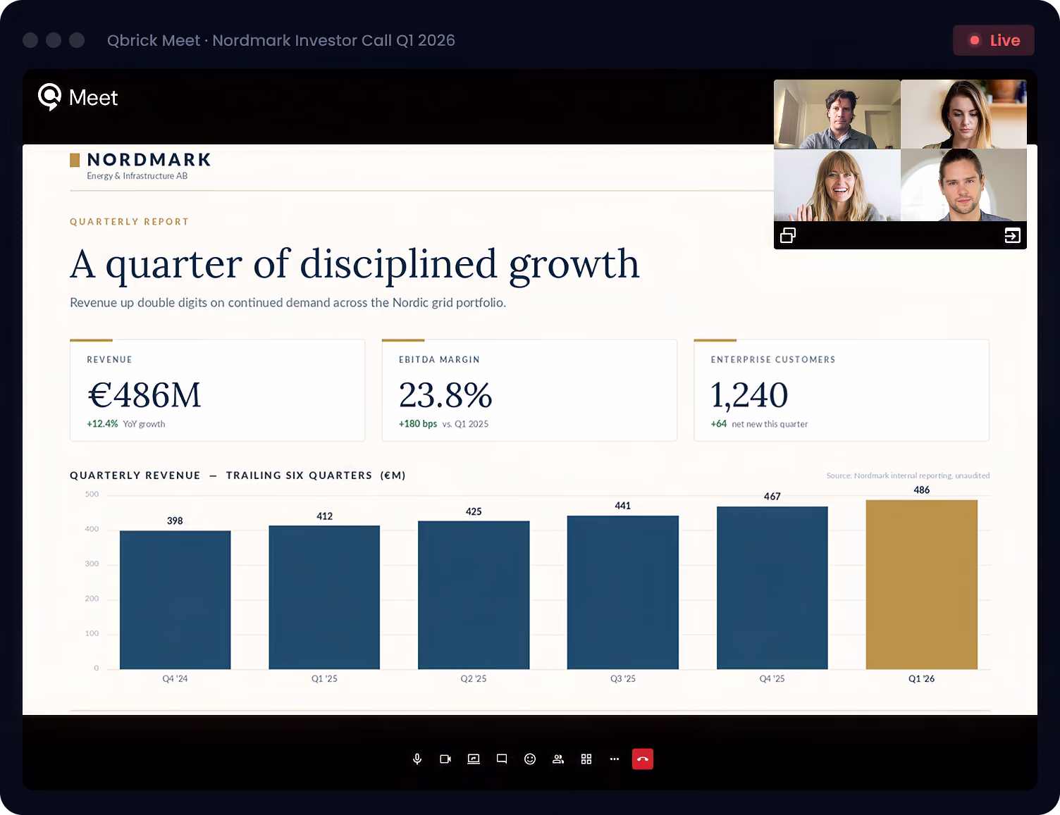Show the participants list
The height and width of the screenshot is (815, 1060).
click(558, 759)
